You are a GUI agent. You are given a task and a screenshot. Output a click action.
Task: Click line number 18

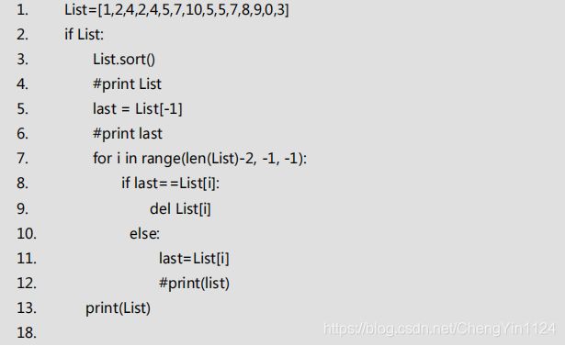27,332
